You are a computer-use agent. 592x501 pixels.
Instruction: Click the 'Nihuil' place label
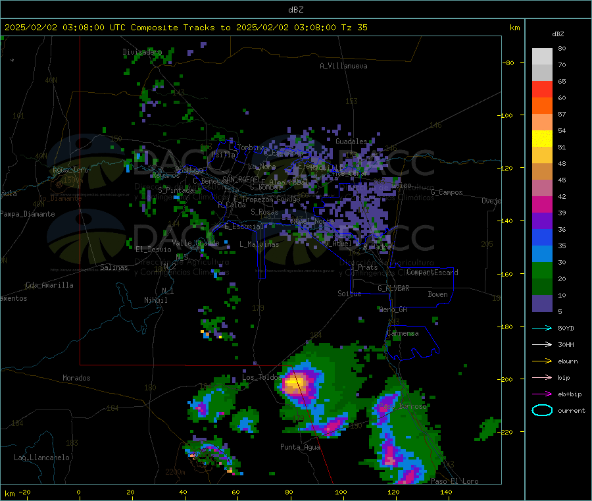point(155,300)
